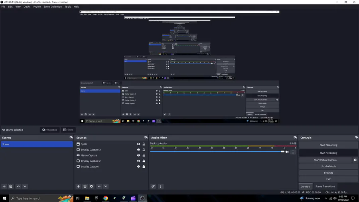Move scene up arrow in Scenes panel

(18, 186)
